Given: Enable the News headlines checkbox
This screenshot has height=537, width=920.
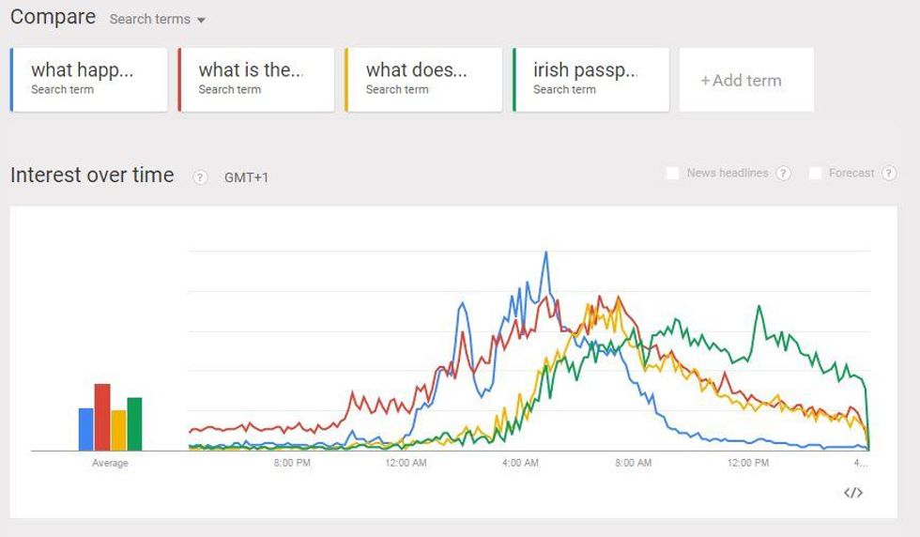Looking at the screenshot, I should click(x=672, y=174).
